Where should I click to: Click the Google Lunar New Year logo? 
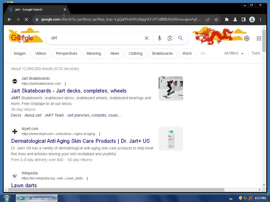pos(26,36)
